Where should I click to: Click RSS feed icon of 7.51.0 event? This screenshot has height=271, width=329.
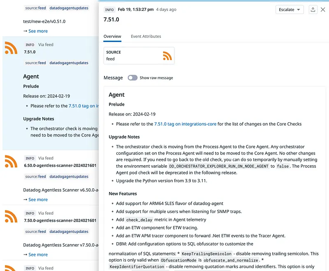(x=11, y=48)
